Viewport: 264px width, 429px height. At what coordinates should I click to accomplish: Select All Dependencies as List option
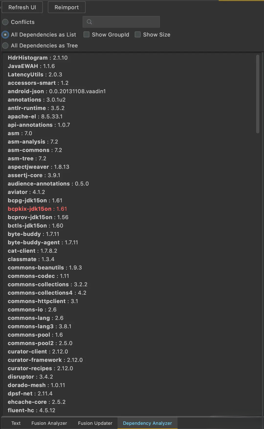coord(5,35)
